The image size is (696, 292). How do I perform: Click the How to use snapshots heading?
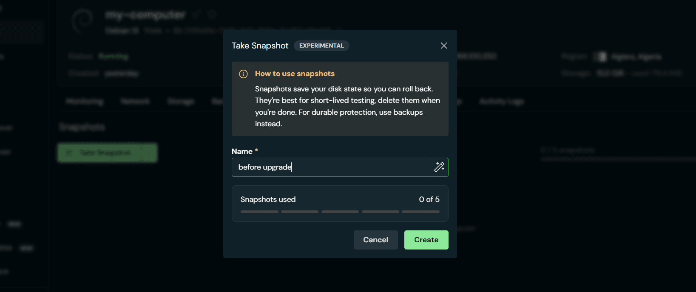[x=295, y=74]
